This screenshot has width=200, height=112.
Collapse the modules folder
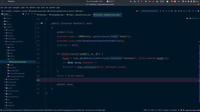pyautogui.click(x=3, y=27)
